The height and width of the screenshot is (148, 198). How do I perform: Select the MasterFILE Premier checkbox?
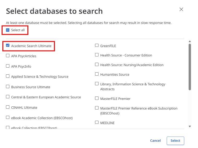tap(97, 99)
